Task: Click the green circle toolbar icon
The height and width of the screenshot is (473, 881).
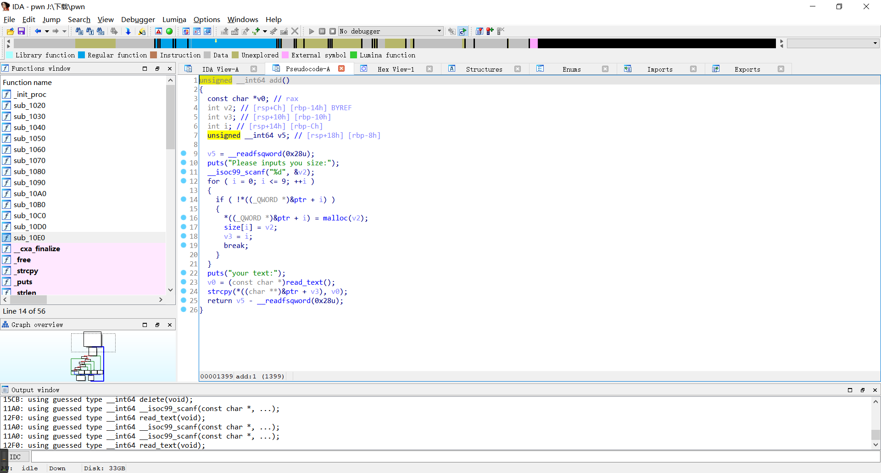Action: [x=169, y=31]
